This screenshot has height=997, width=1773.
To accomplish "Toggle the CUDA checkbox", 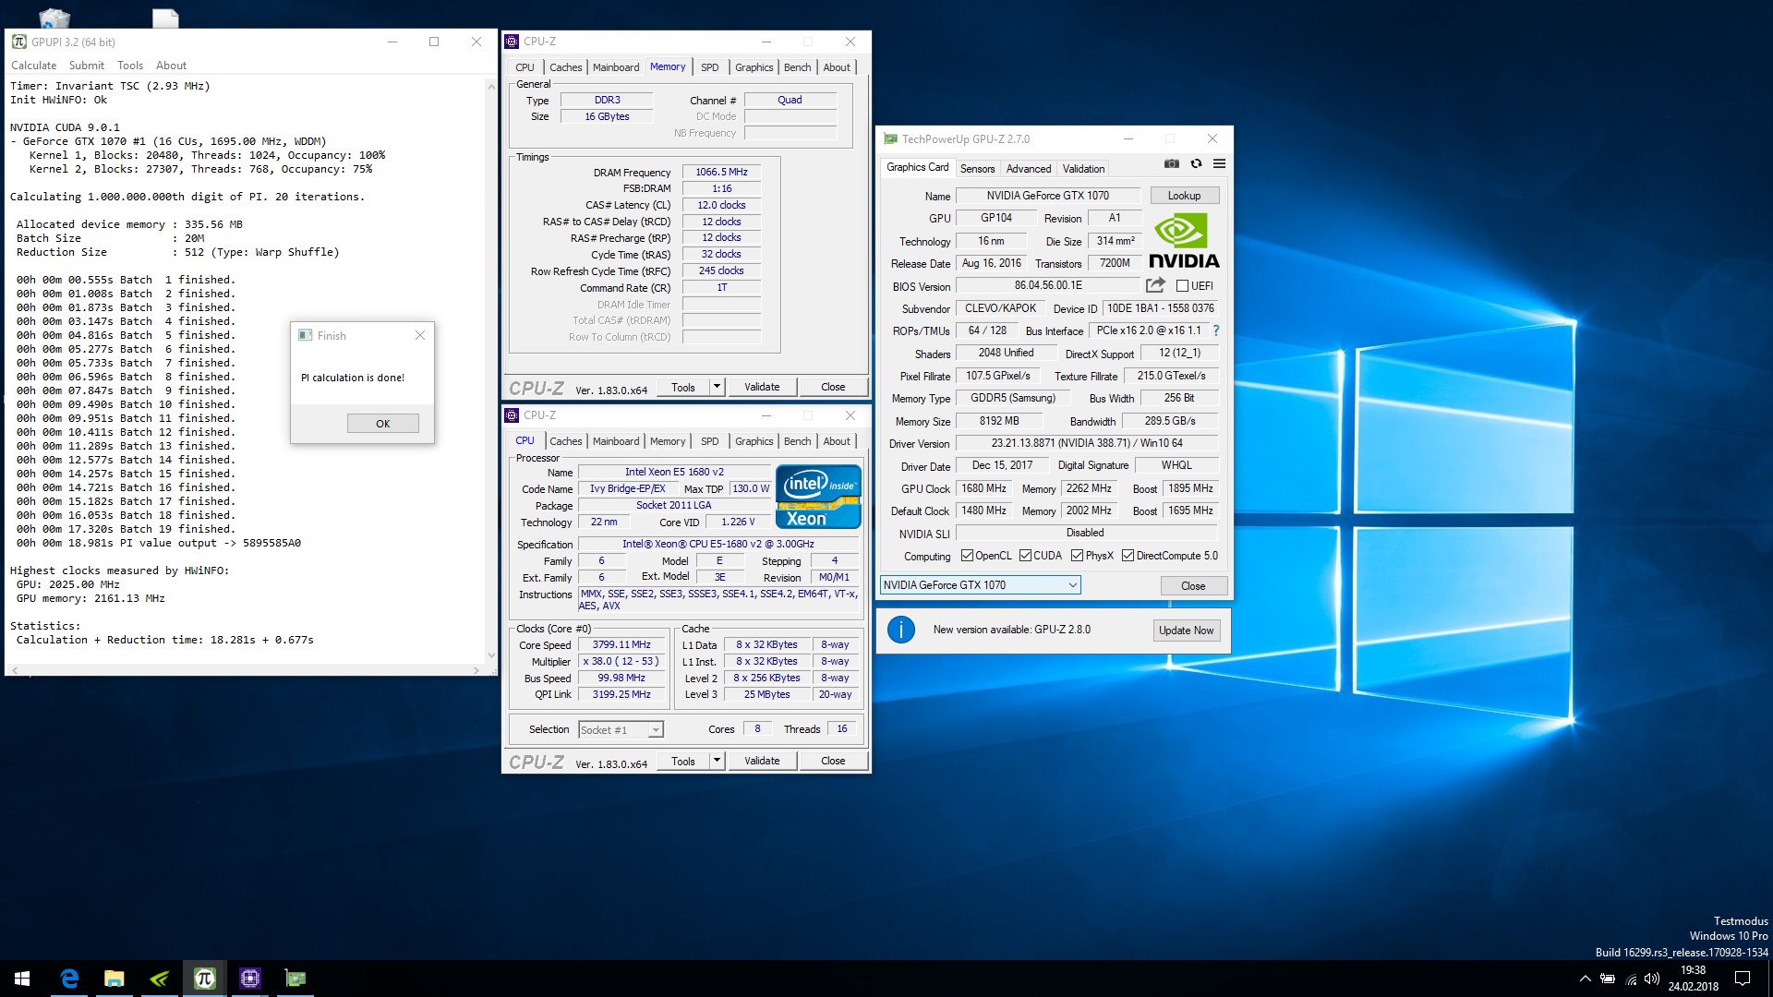I will click(x=1025, y=556).
